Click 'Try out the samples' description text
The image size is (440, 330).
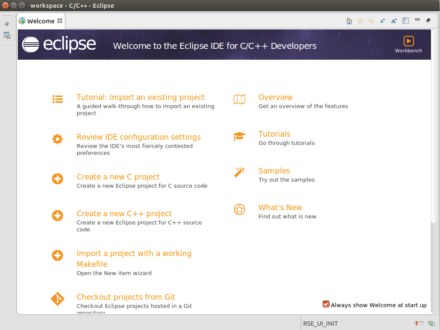(x=287, y=179)
